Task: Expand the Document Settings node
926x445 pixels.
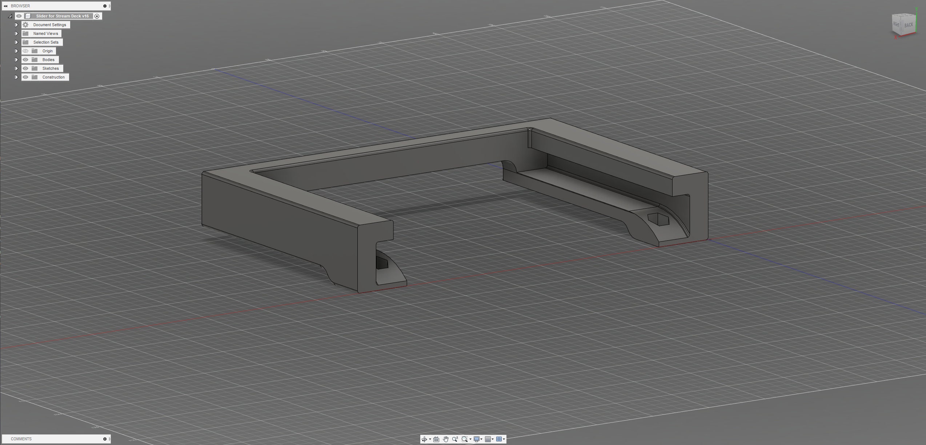Action: [16, 25]
